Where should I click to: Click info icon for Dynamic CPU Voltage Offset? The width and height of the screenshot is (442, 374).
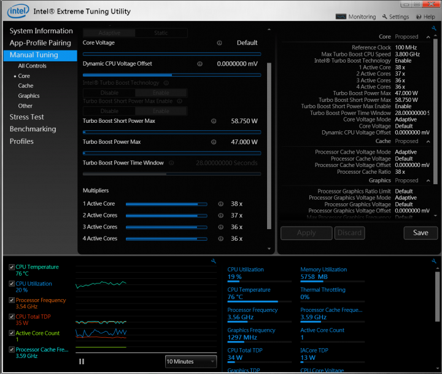[x=200, y=64]
